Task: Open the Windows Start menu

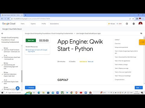Action: point(2,93)
